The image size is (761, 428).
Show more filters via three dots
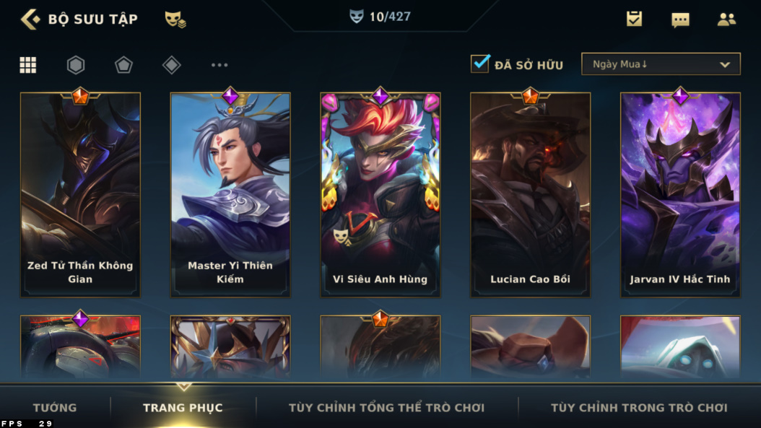click(x=219, y=65)
